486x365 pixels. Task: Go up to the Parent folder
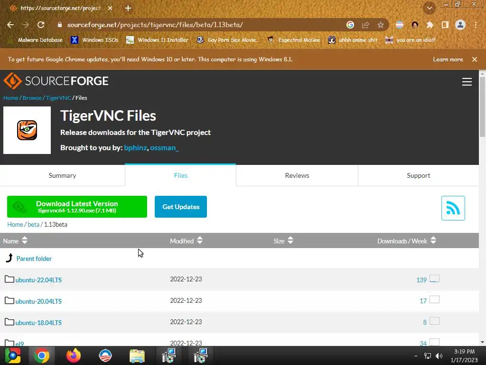34,259
